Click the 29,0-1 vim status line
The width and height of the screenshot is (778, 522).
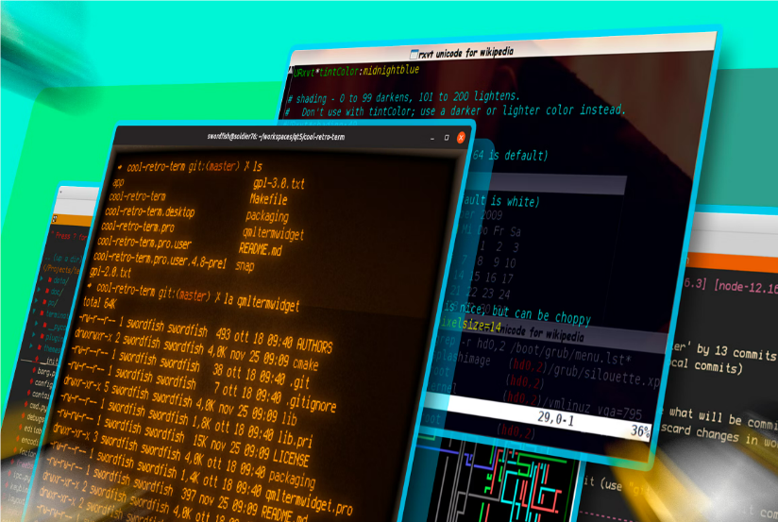pyautogui.click(x=556, y=419)
